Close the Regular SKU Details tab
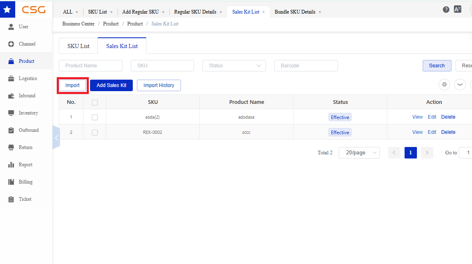472x264 pixels. pyautogui.click(x=221, y=12)
